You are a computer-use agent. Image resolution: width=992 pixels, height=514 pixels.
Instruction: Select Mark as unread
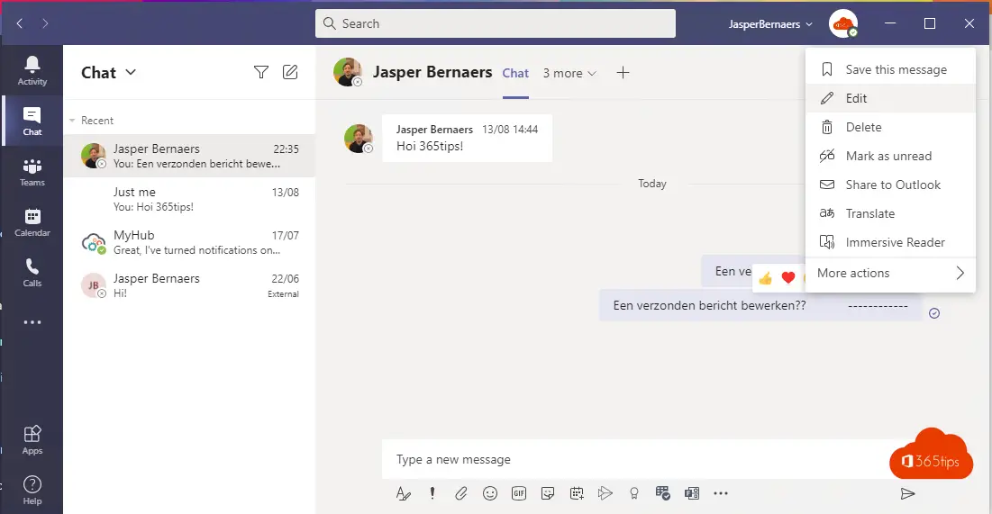click(x=891, y=156)
